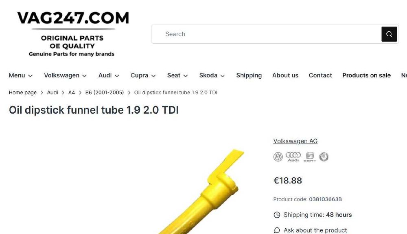The image size is (407, 234).
Task: Click the yellow dipstick tube product image
Action: (x=201, y=192)
